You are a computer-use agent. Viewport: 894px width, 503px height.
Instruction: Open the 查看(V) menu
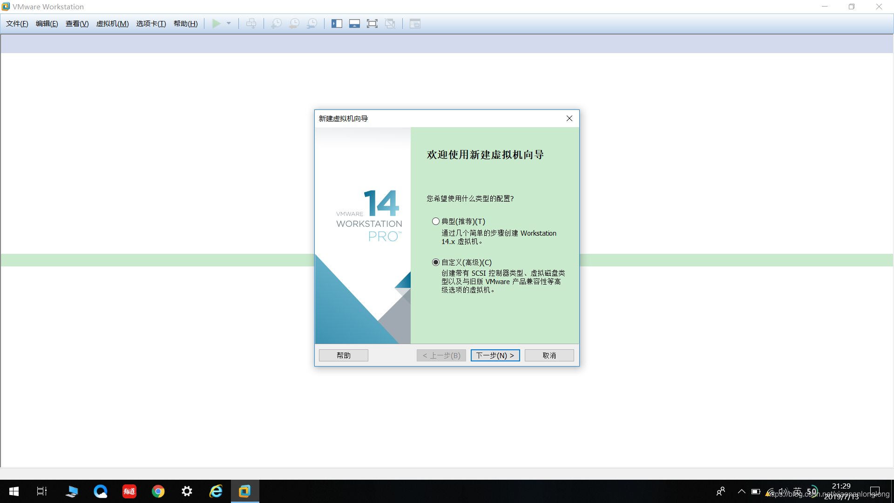77,24
